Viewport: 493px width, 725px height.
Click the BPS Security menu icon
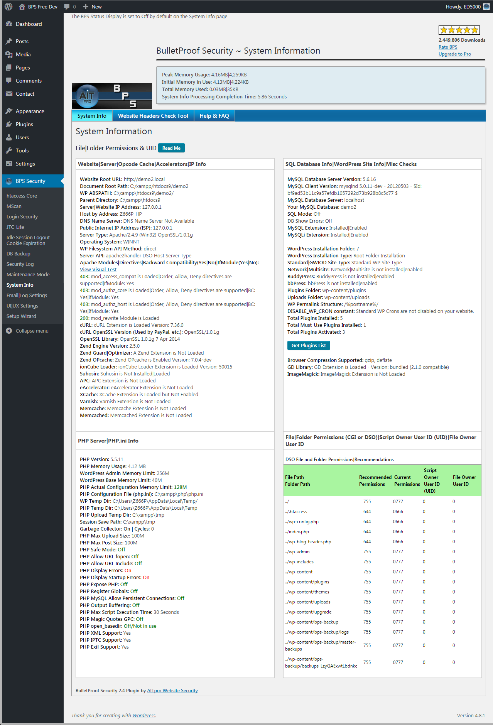click(9, 181)
